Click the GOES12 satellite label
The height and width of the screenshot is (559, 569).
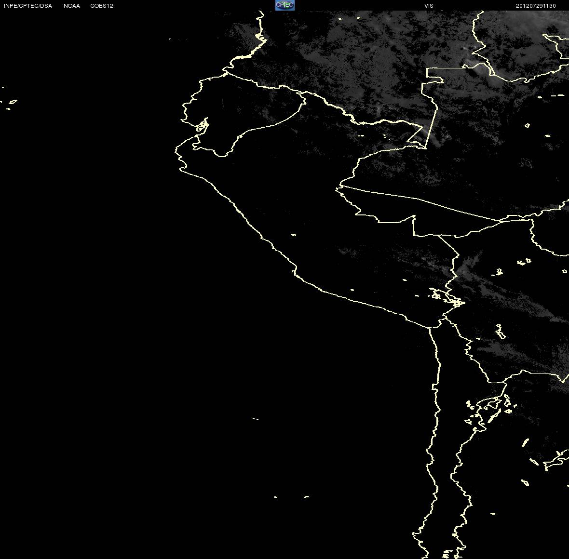click(102, 6)
